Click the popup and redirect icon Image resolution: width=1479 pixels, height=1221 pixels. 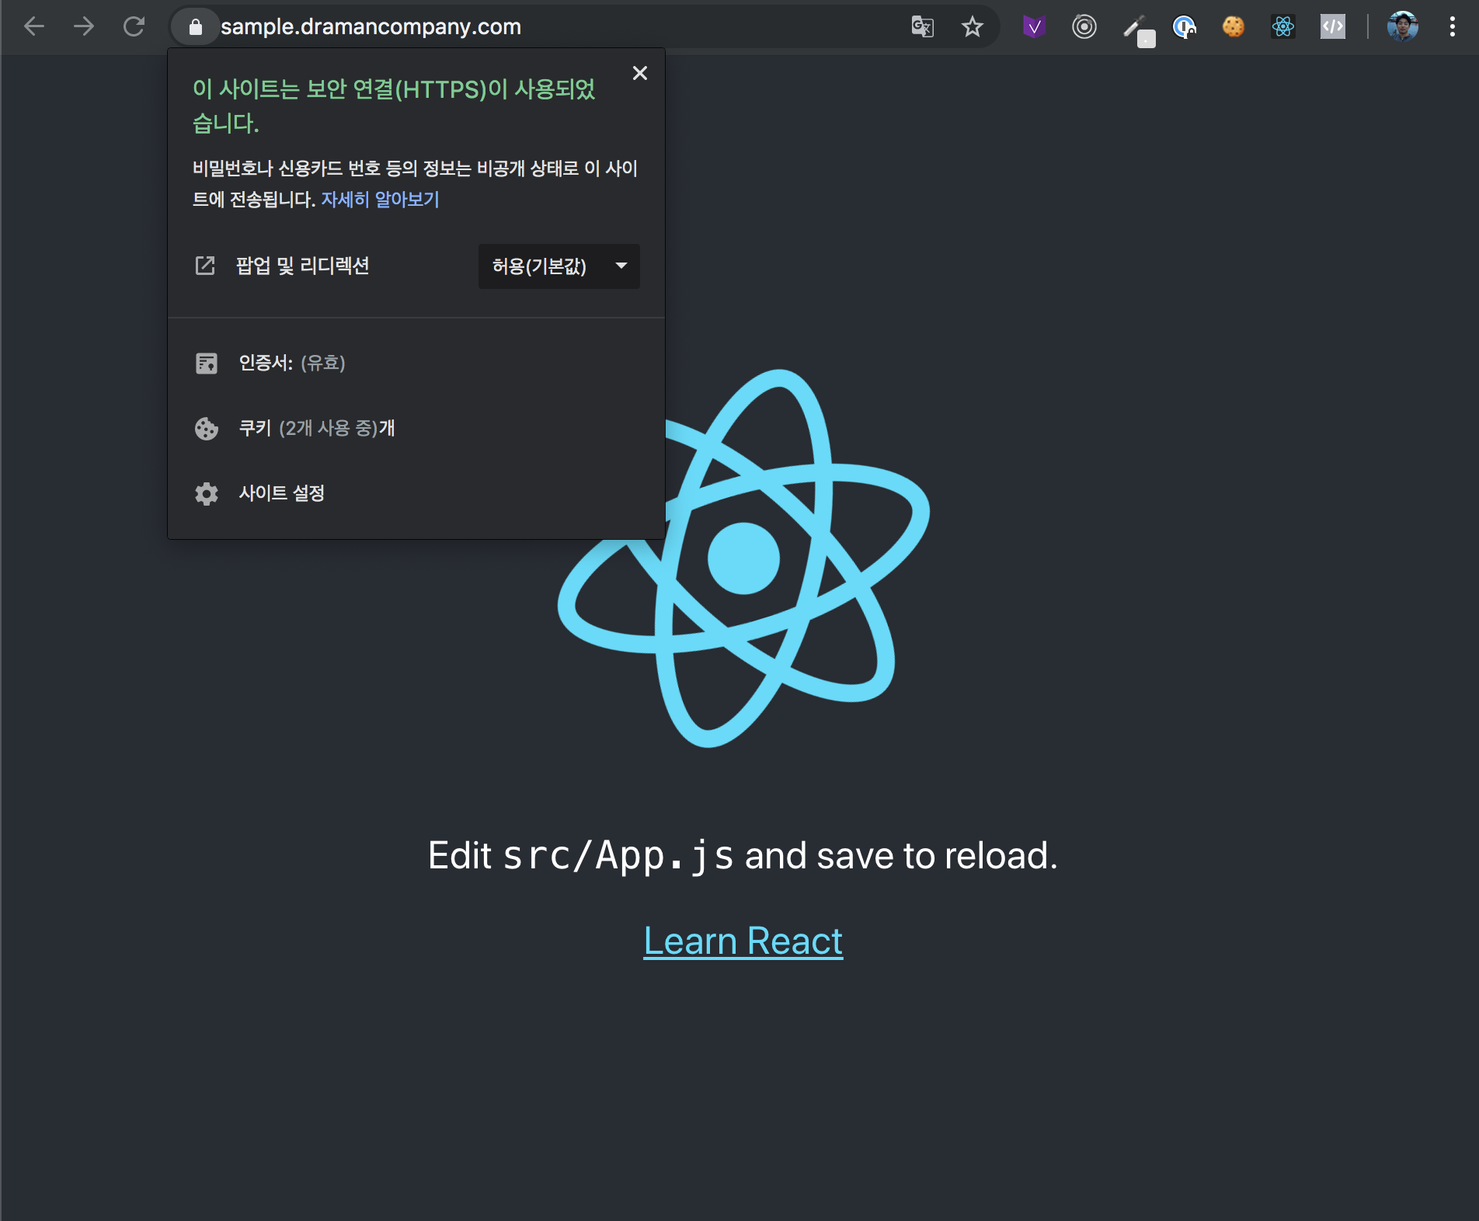[205, 266]
